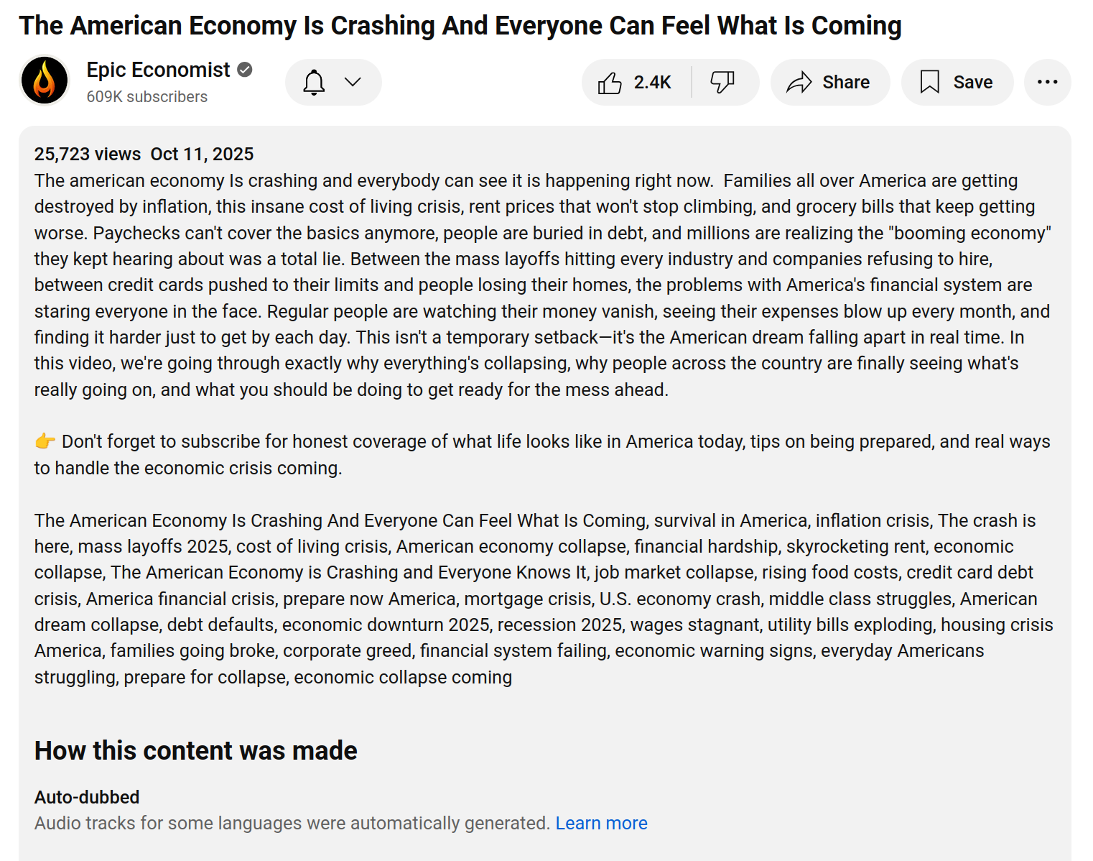Click the Epic Economist flame avatar
This screenshot has width=1093, height=861.
[45, 81]
